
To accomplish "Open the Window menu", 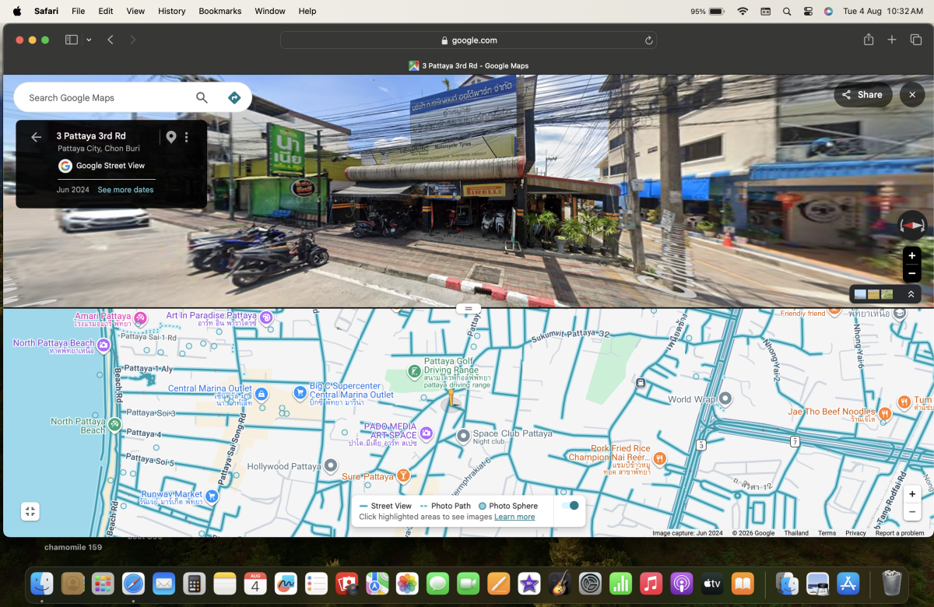I will point(270,11).
